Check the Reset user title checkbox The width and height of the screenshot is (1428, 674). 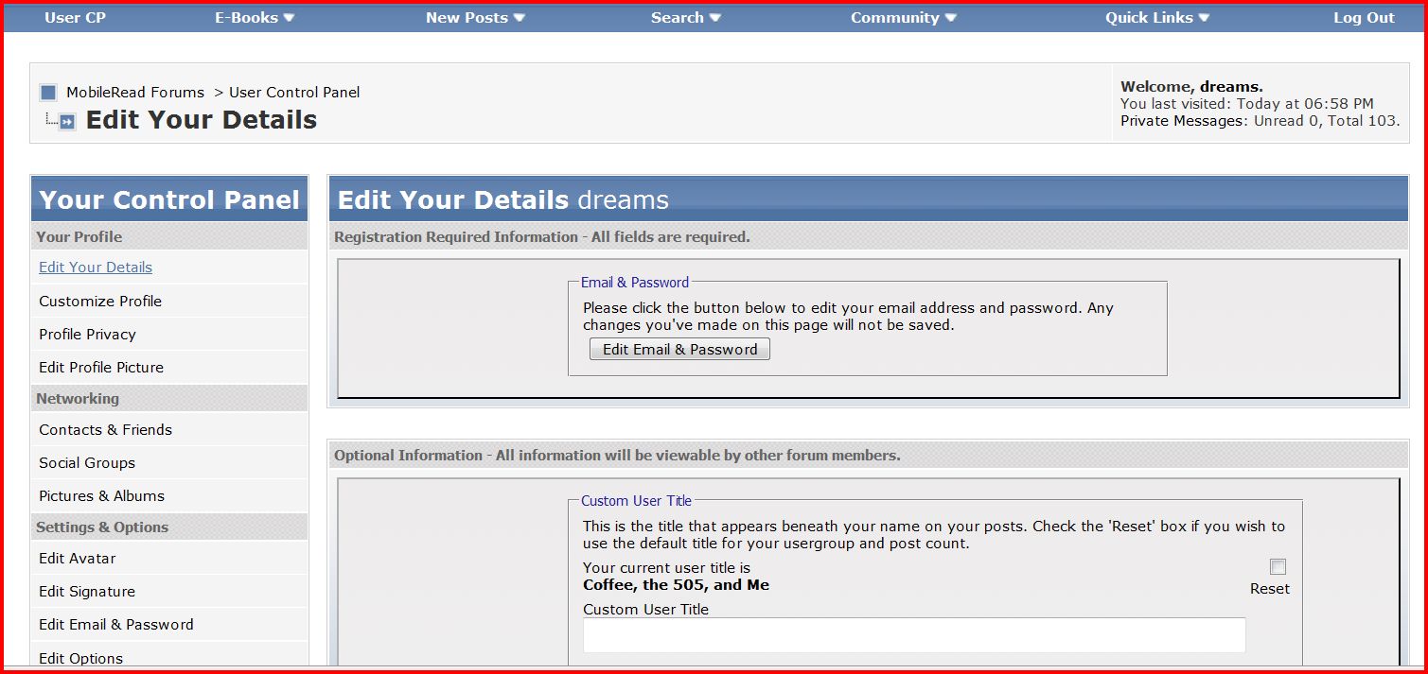point(1278,567)
